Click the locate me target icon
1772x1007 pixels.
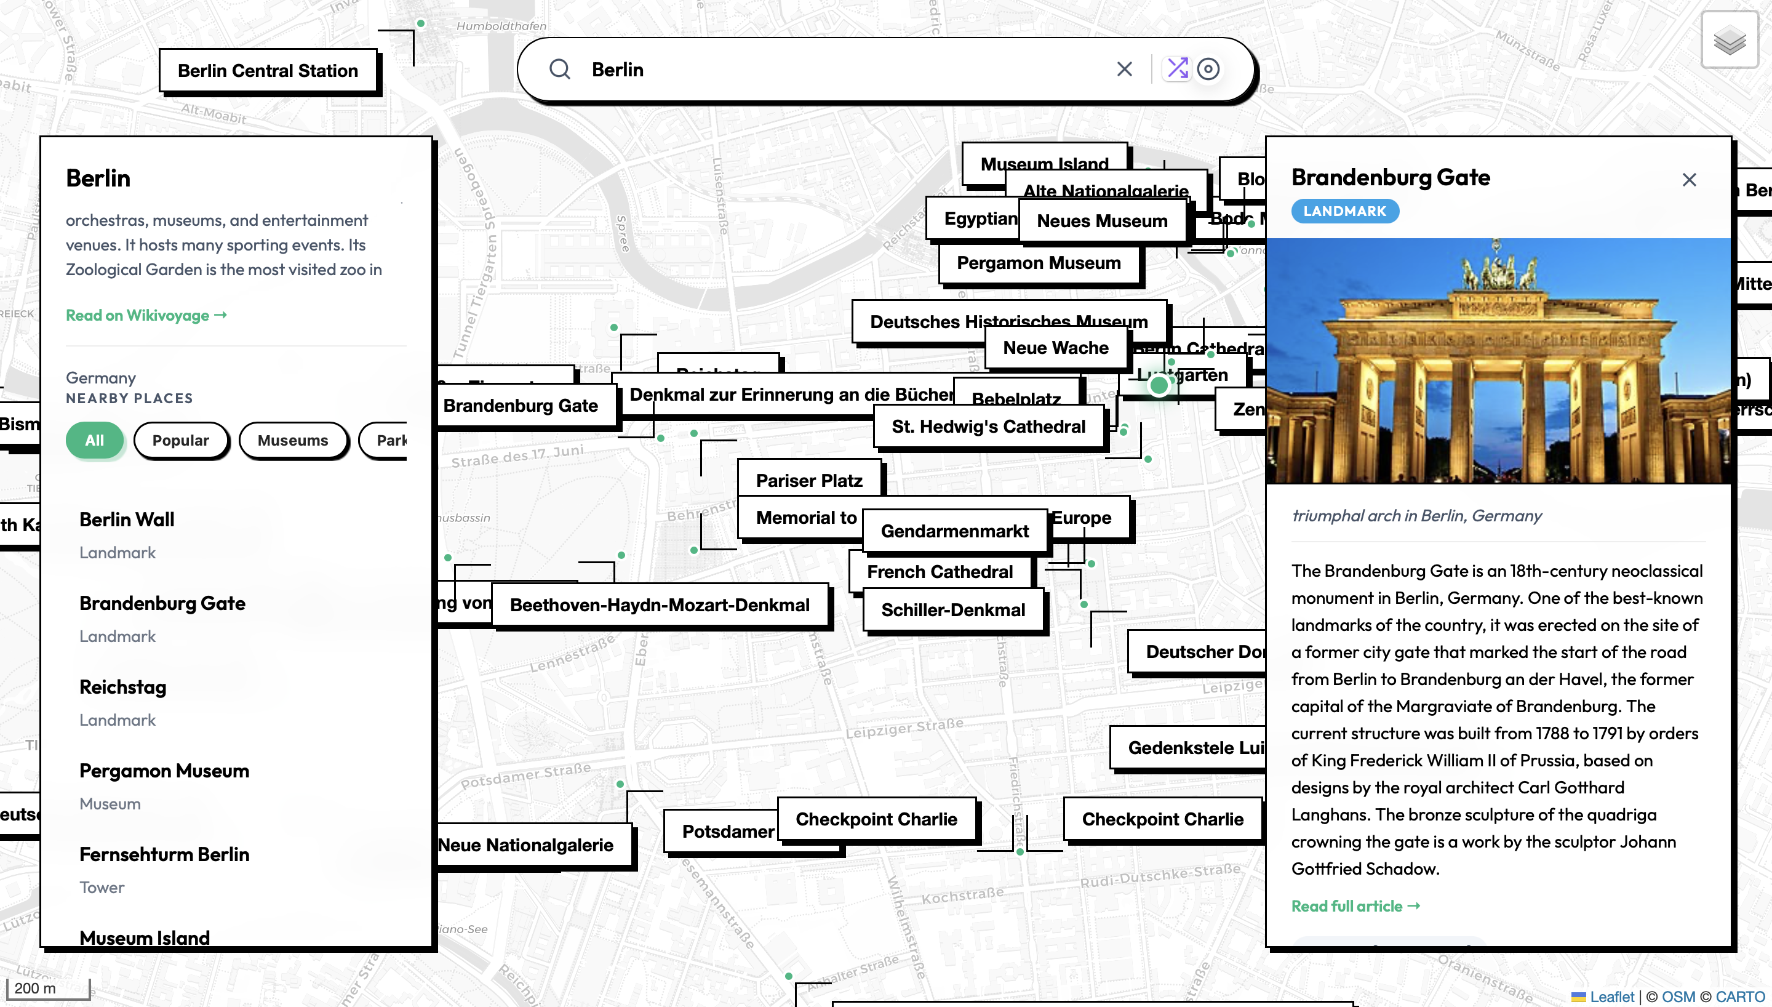1208,69
